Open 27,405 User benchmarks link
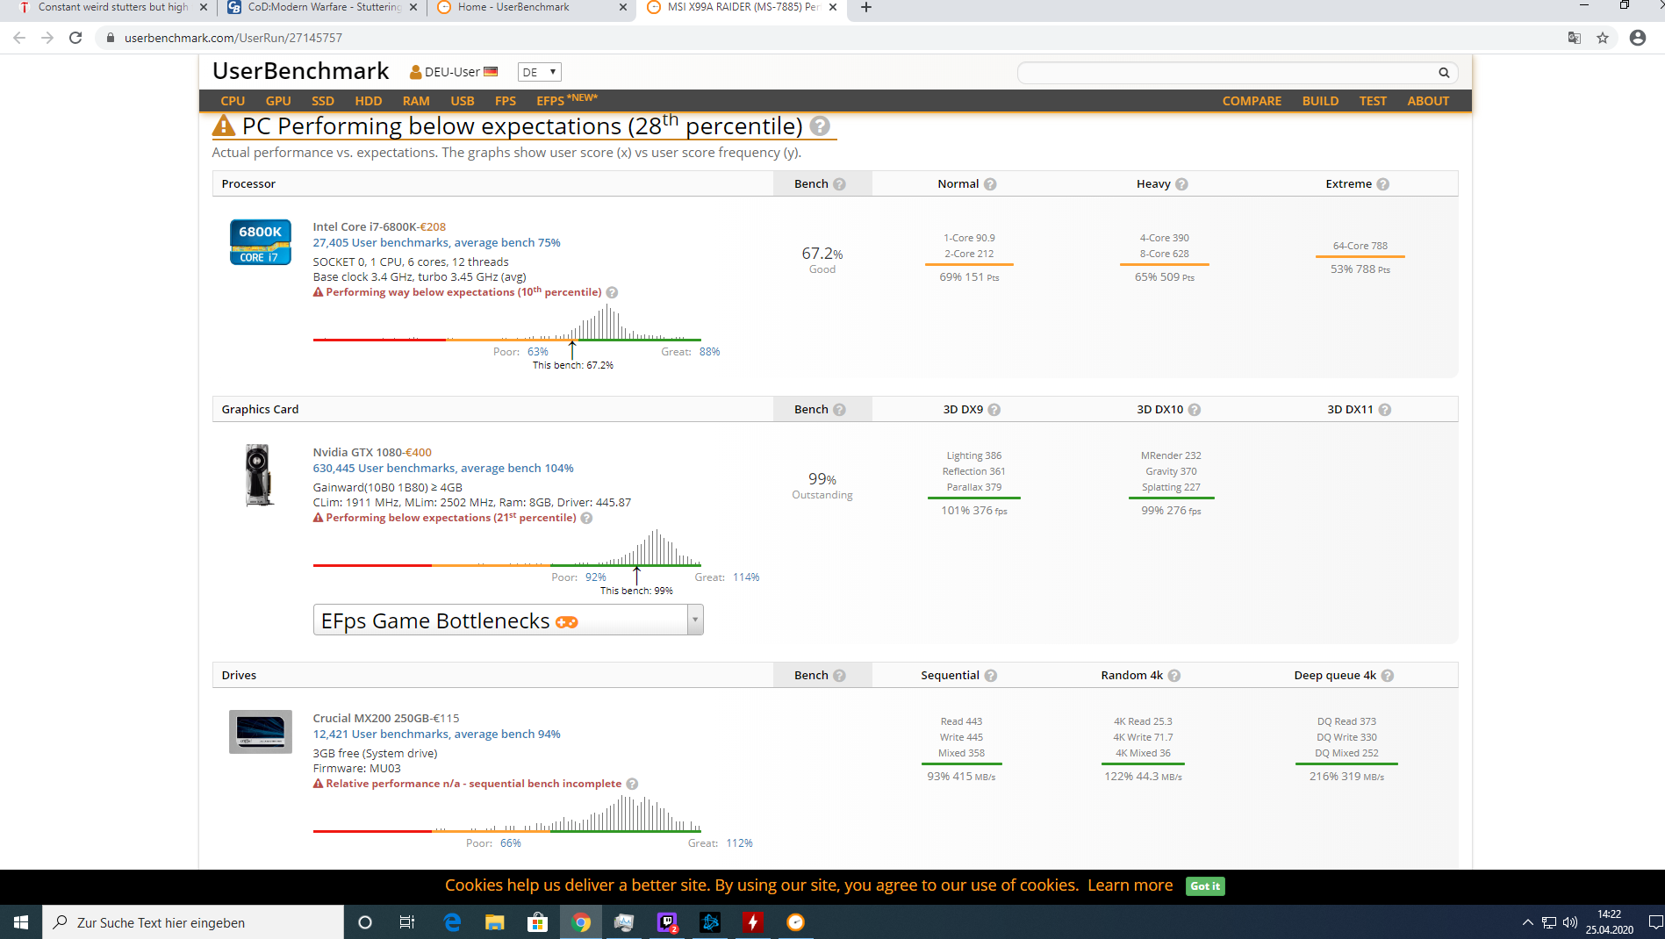1665x939 pixels. [436, 243]
